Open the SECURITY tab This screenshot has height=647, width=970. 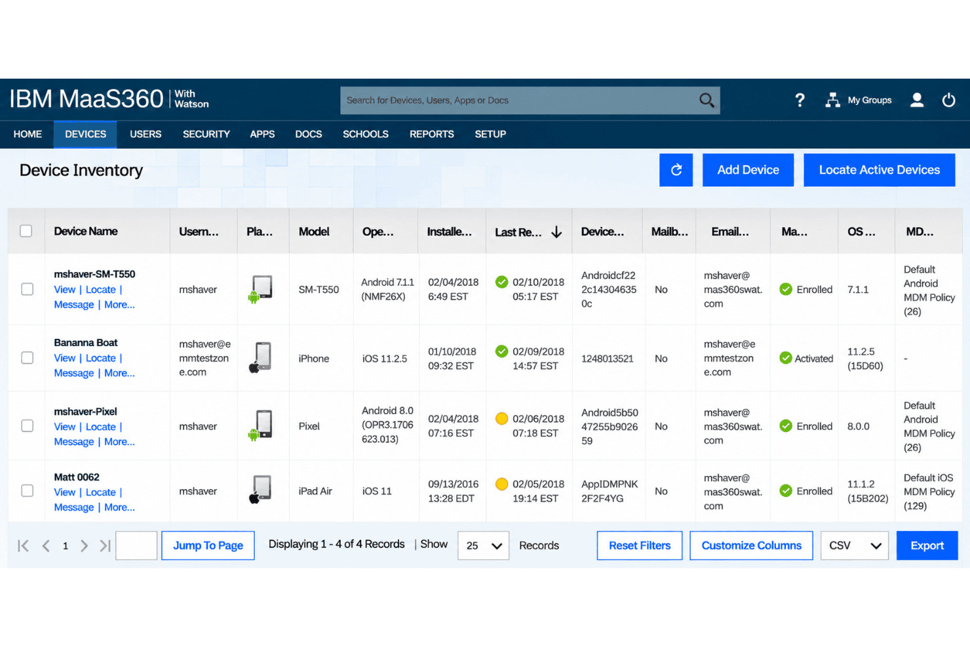pos(206,134)
